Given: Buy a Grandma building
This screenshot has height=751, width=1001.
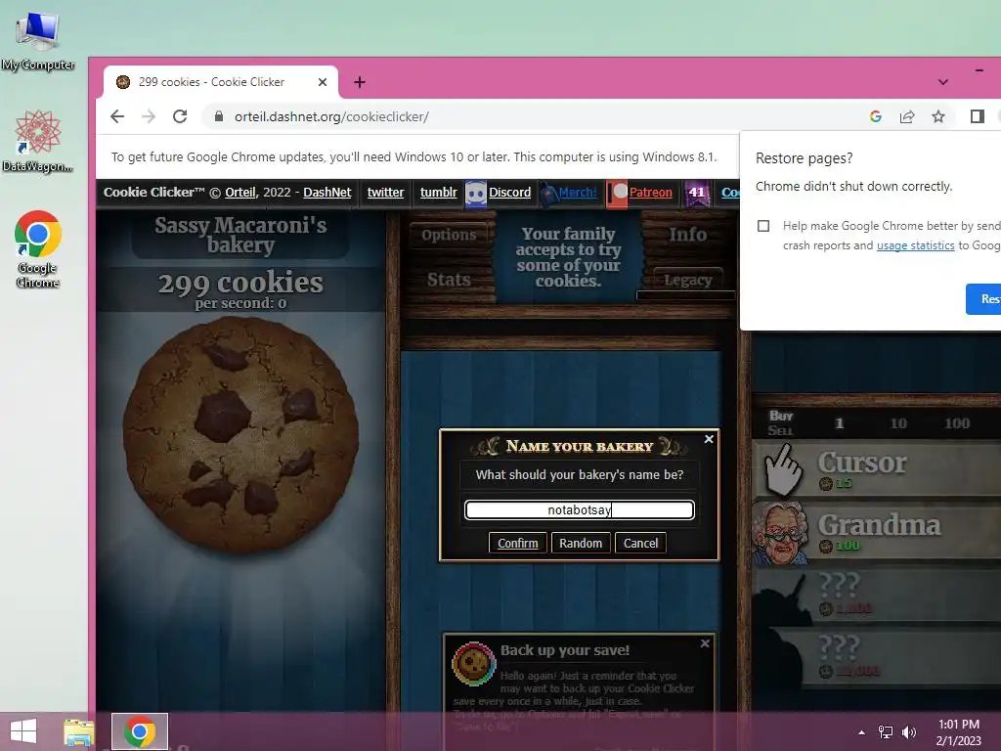Looking at the screenshot, I should click(876, 532).
